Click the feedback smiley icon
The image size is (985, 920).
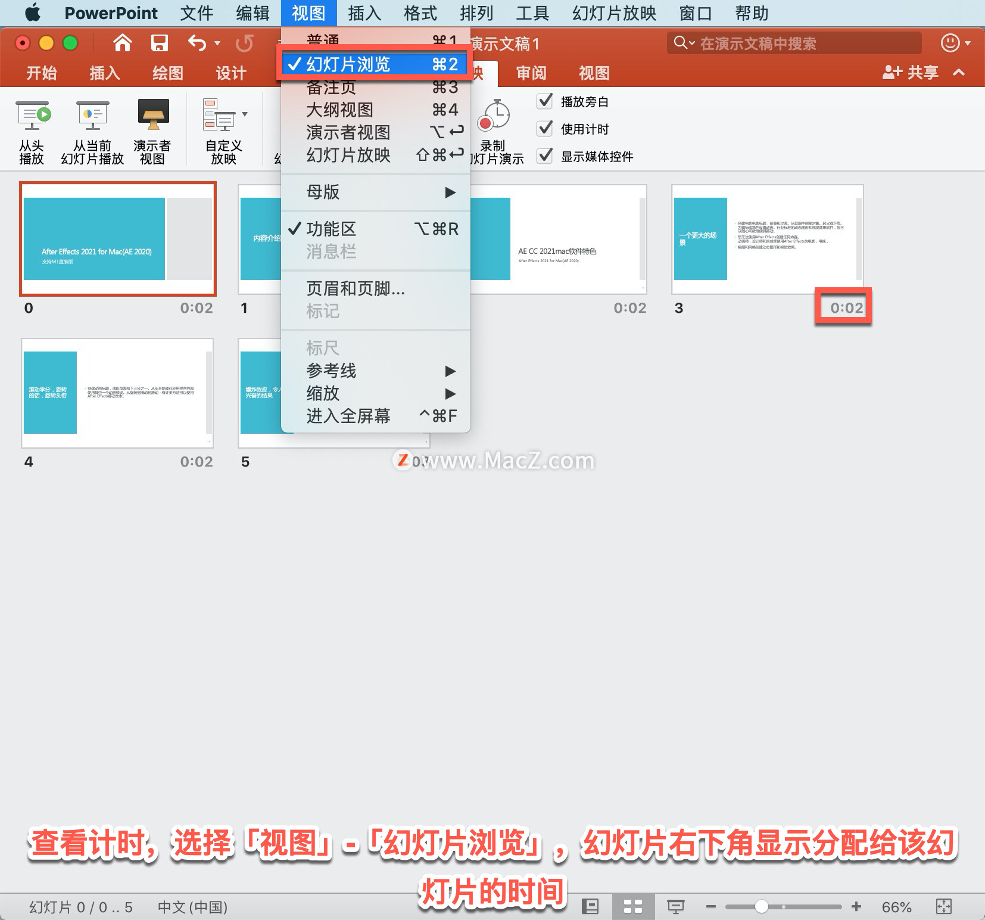coord(950,43)
